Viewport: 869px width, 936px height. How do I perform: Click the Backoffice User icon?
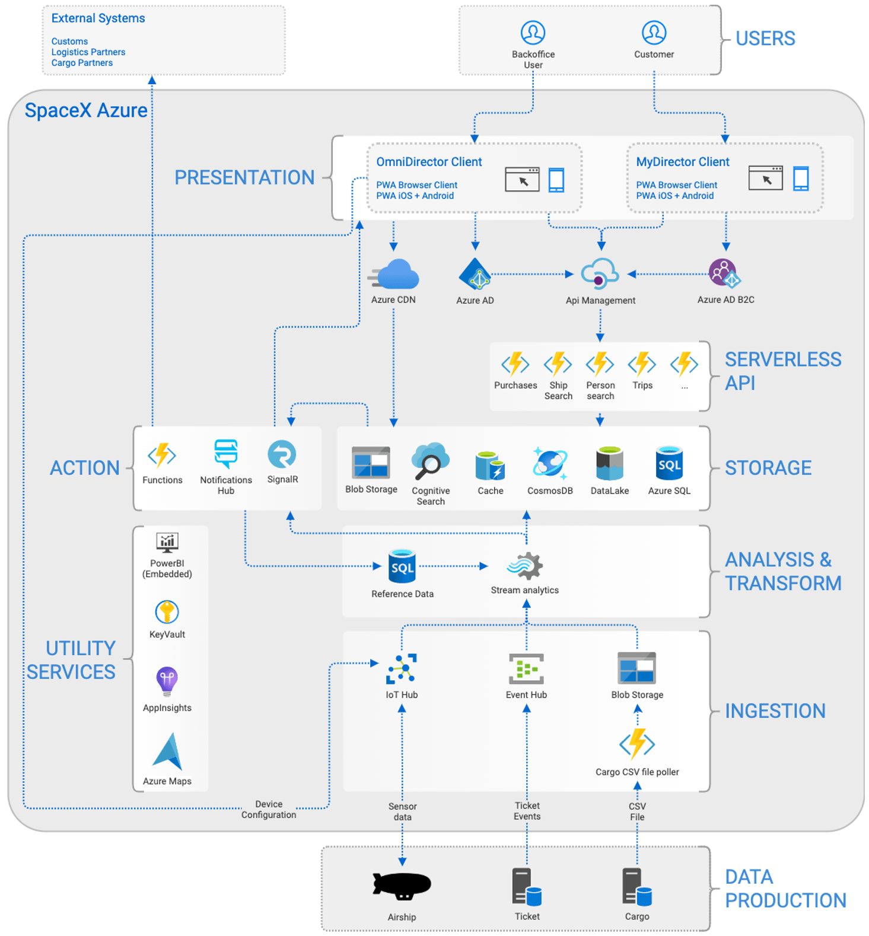click(x=533, y=33)
